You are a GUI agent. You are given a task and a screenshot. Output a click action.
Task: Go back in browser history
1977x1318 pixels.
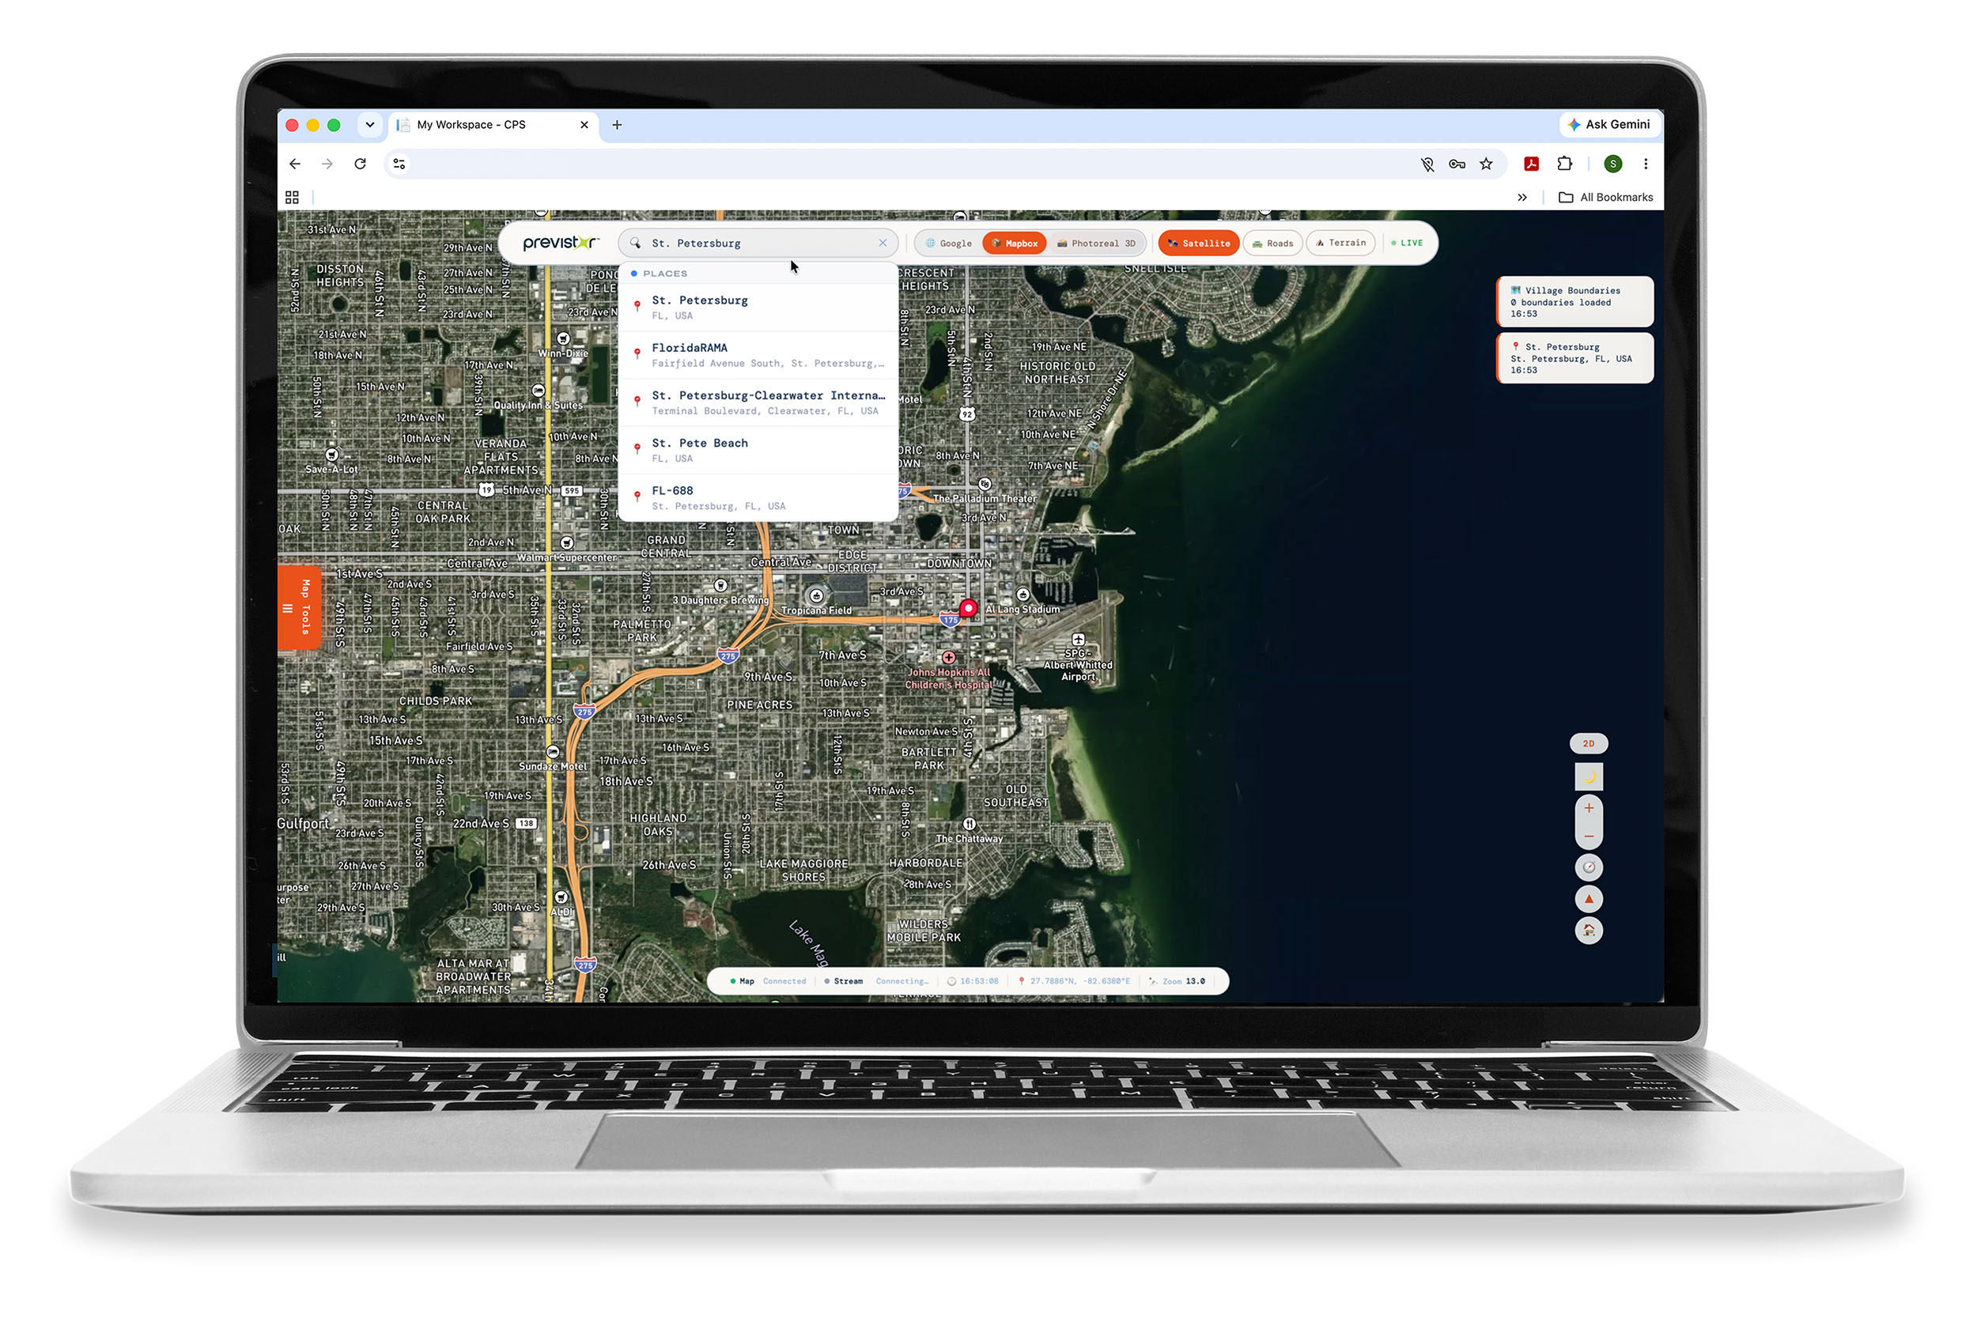coord(295,164)
